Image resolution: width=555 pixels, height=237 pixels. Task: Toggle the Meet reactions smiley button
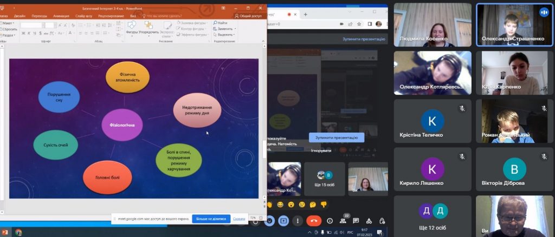pos(270,221)
